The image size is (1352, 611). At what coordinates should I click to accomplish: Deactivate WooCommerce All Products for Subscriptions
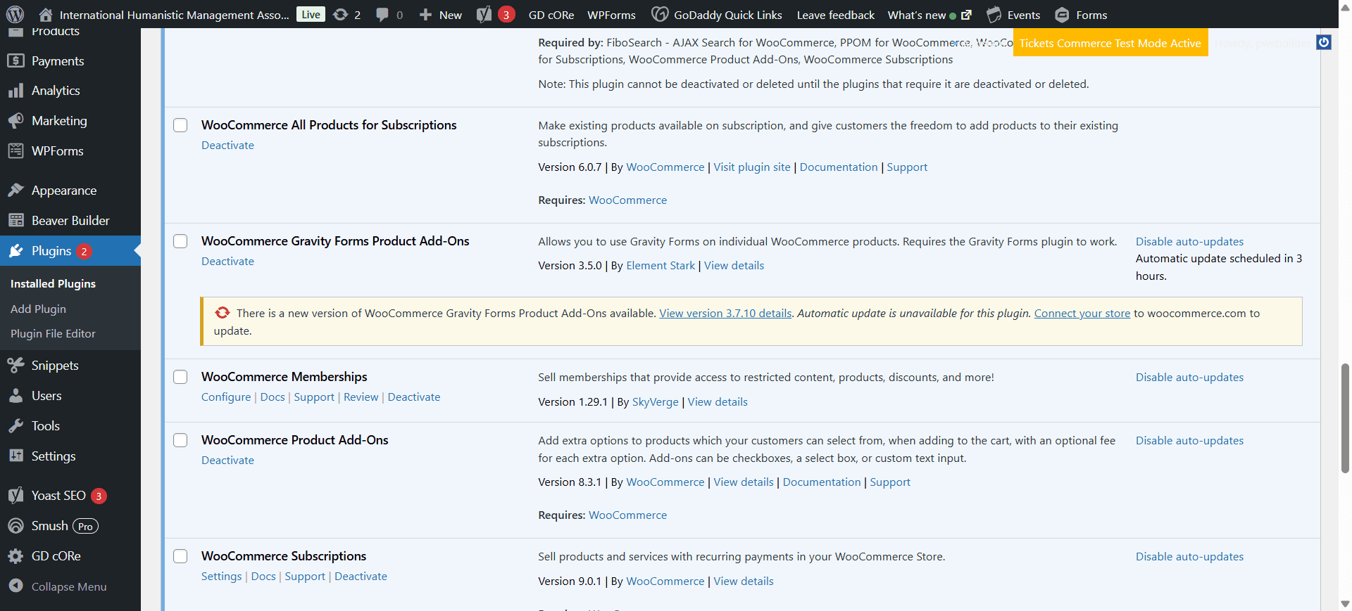point(227,146)
